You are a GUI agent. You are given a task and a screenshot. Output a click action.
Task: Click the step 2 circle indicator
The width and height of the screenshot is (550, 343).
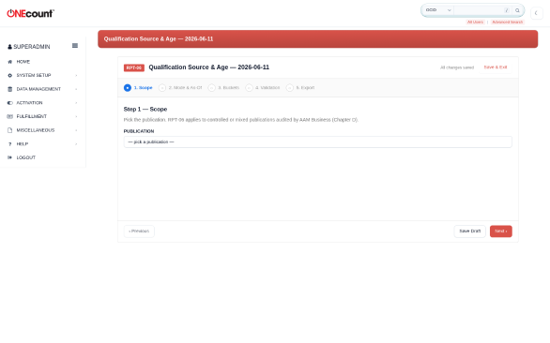coord(162,87)
